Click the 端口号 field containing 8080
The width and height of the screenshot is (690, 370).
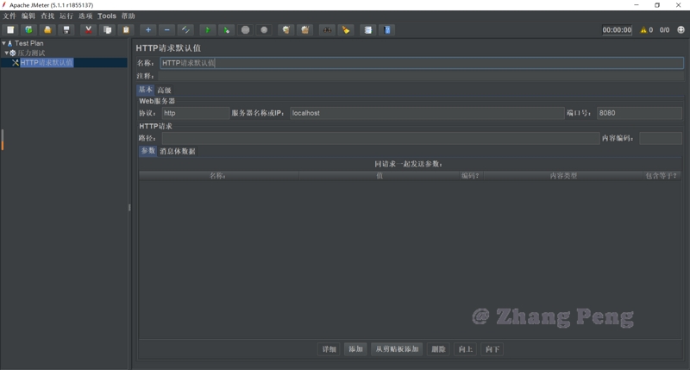[x=638, y=113]
